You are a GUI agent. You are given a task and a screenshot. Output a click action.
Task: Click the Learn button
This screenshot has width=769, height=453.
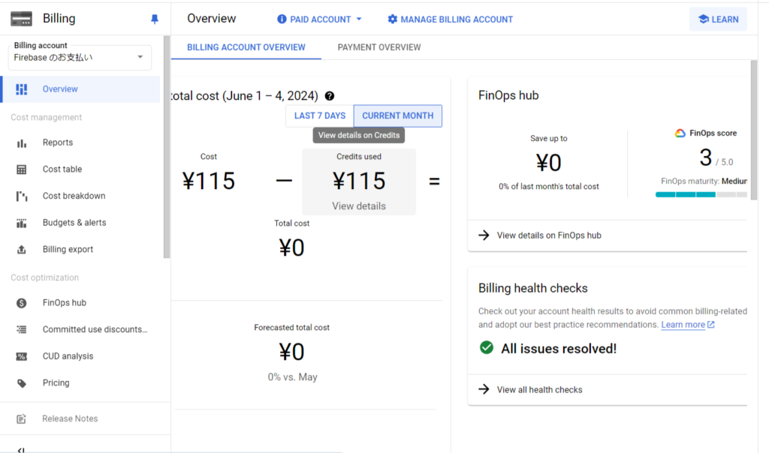719,19
